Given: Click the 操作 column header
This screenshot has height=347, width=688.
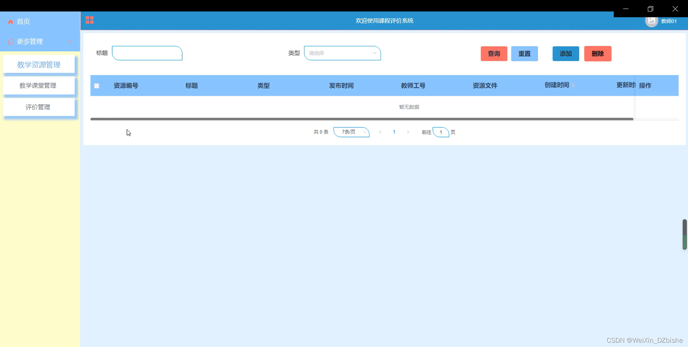Looking at the screenshot, I should click(x=645, y=86).
